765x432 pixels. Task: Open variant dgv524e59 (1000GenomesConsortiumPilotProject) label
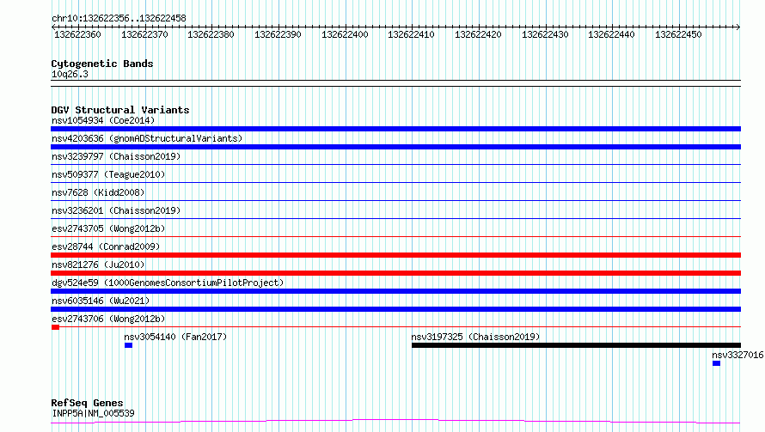point(168,283)
